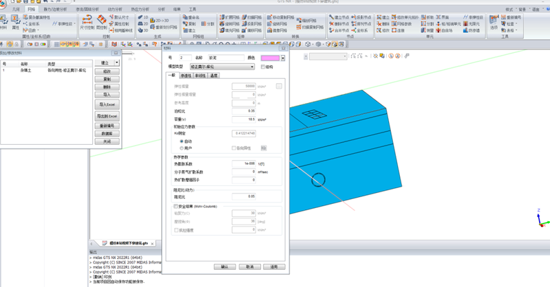
Task: Select User (用户) K0 radio button
Action: 182,148
